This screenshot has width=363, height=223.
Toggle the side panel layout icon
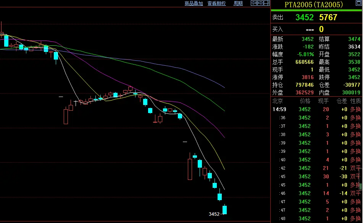[x=266, y=3]
